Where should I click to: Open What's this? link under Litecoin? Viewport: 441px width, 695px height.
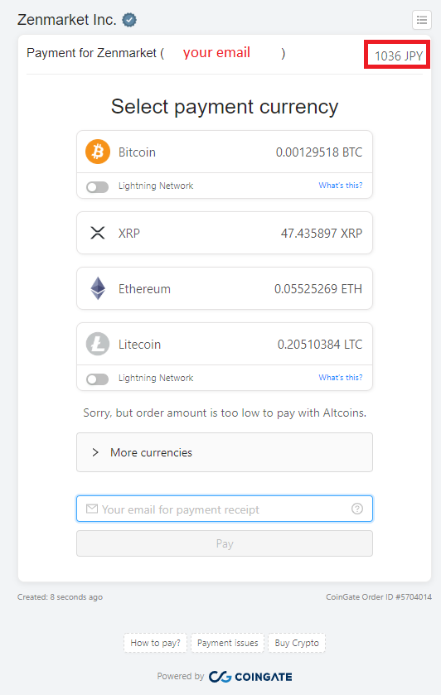coord(341,377)
